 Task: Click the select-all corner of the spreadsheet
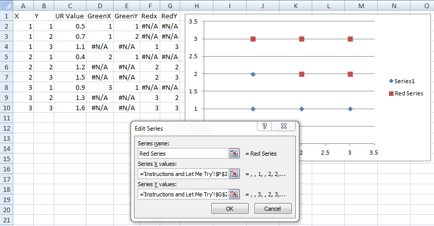pos(7,6)
